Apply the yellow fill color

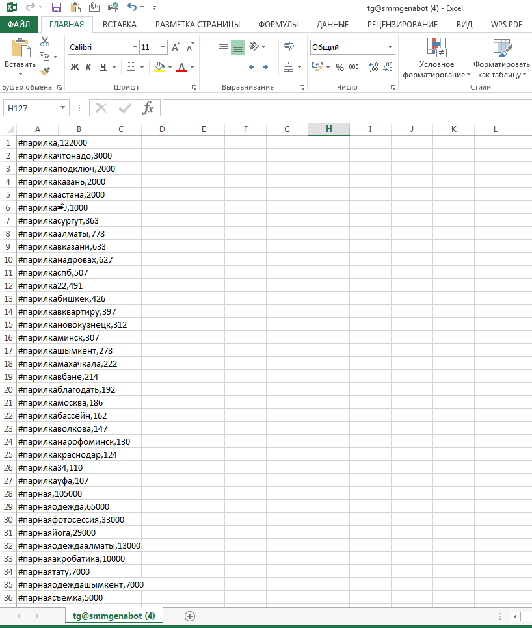click(159, 67)
